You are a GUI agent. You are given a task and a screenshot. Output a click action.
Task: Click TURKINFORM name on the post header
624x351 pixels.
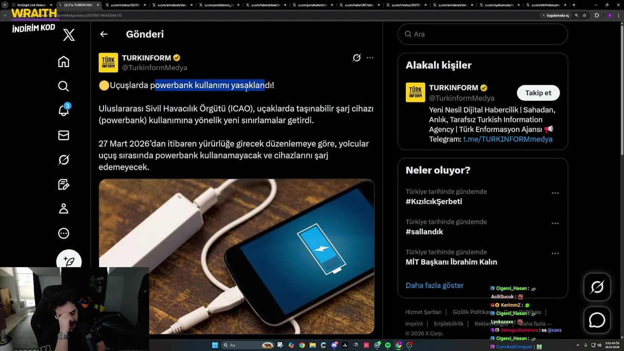click(x=146, y=58)
